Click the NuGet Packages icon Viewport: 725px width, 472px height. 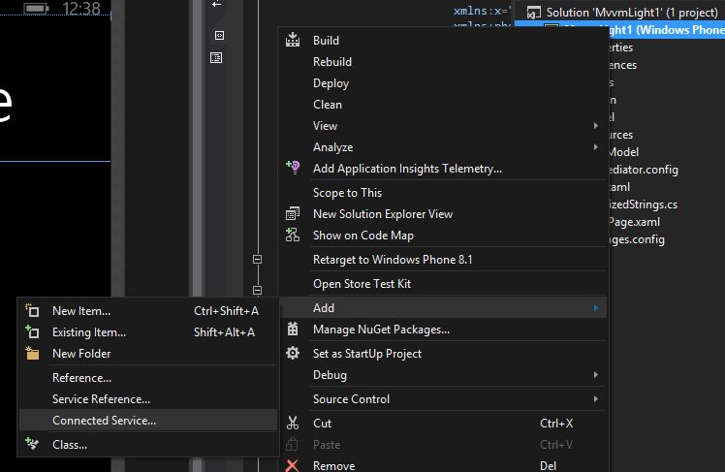coord(292,330)
